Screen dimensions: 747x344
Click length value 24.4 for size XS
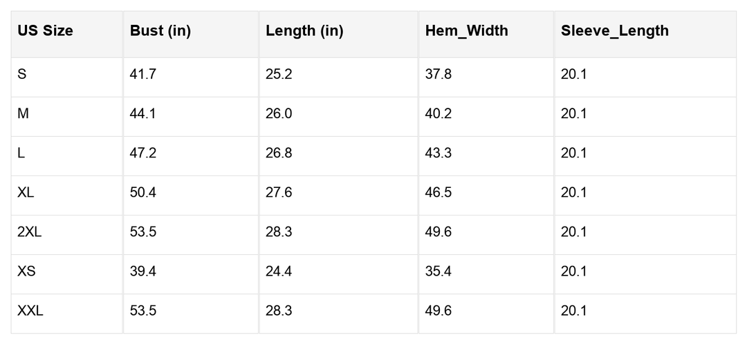(279, 271)
